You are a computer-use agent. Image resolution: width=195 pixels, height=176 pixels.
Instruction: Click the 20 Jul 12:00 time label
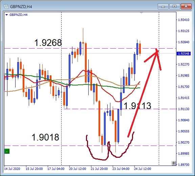tap(78, 169)
